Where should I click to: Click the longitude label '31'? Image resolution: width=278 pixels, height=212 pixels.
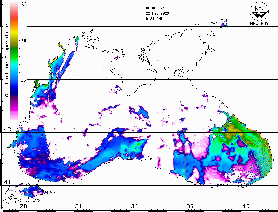[x=79, y=206]
